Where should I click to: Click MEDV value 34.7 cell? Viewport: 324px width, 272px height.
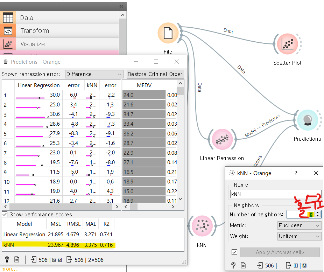144,114
